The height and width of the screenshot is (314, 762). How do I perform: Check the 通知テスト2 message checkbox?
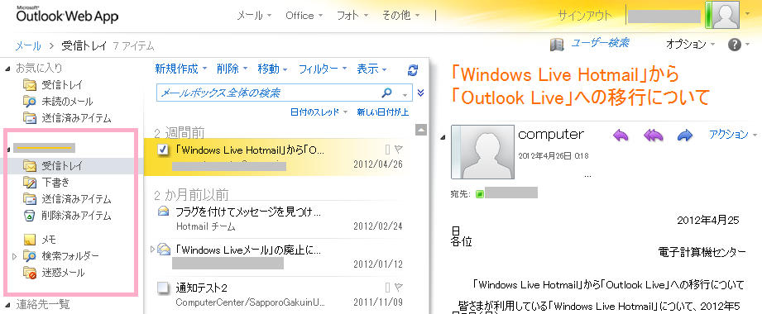point(163,288)
